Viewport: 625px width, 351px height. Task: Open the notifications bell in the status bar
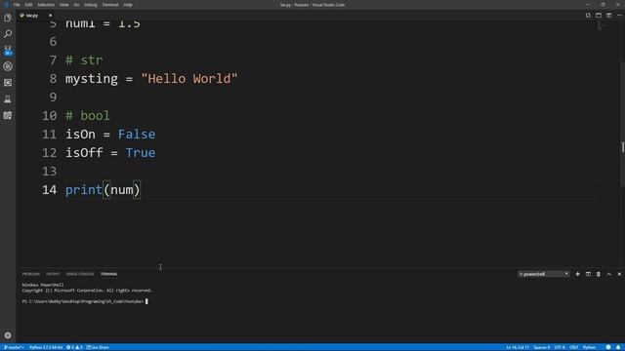coord(618,347)
